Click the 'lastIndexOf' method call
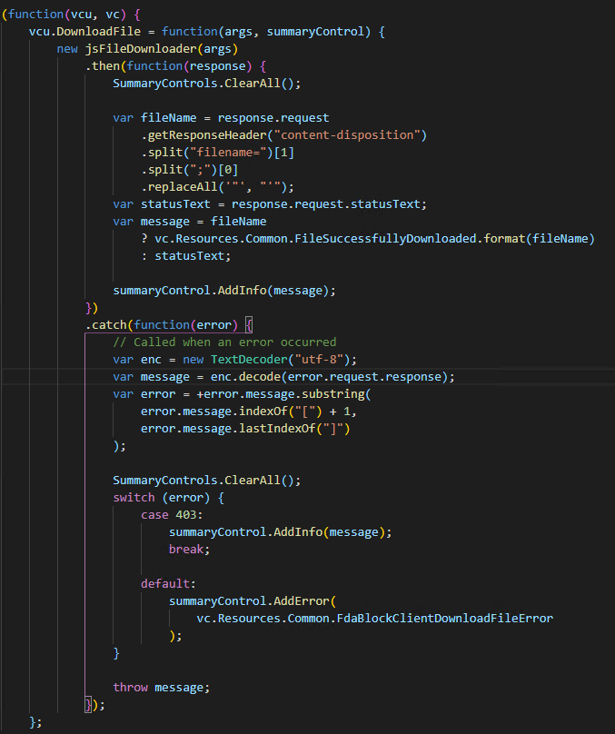The width and height of the screenshot is (615, 734). click(277, 429)
